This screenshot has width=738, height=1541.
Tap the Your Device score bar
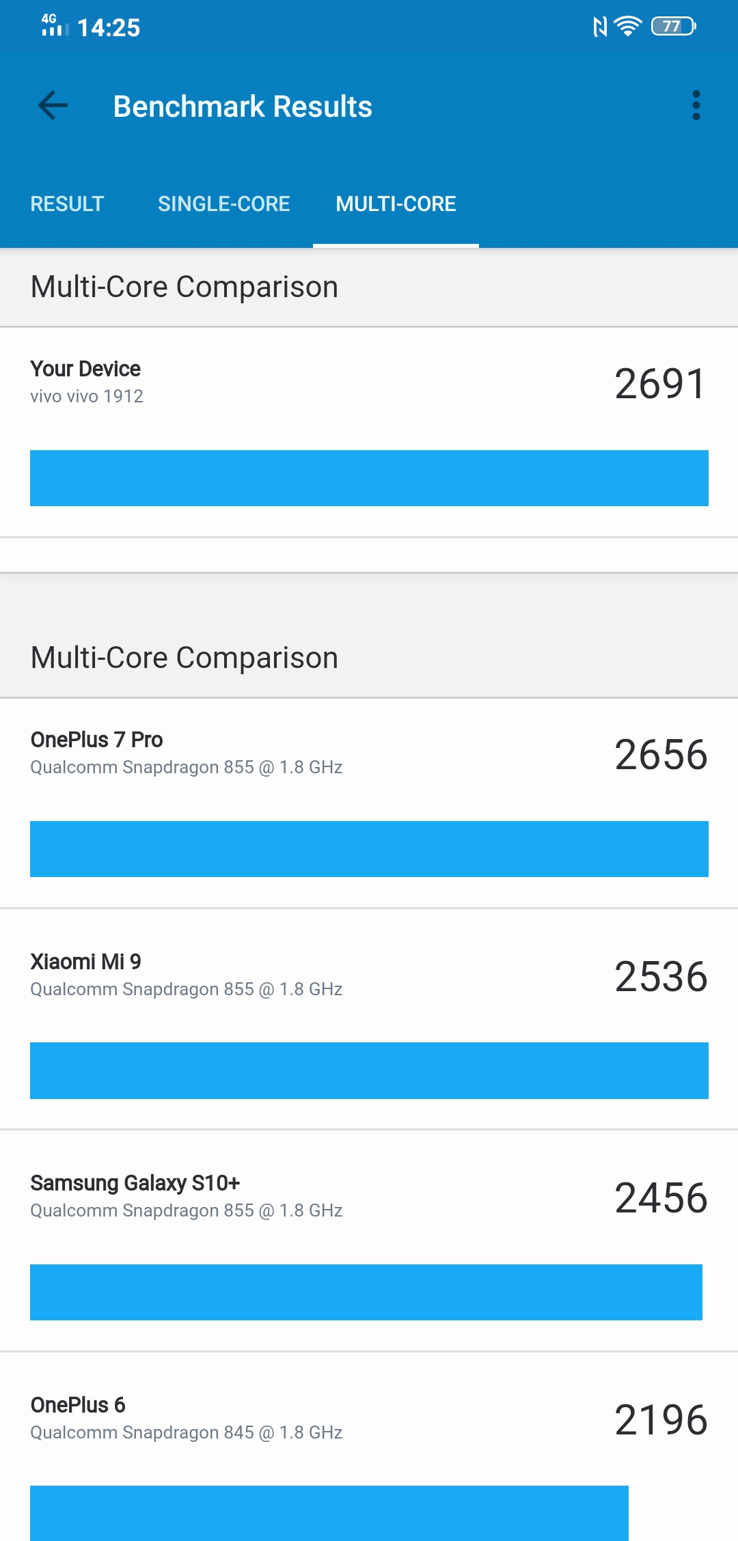pyautogui.click(x=369, y=478)
